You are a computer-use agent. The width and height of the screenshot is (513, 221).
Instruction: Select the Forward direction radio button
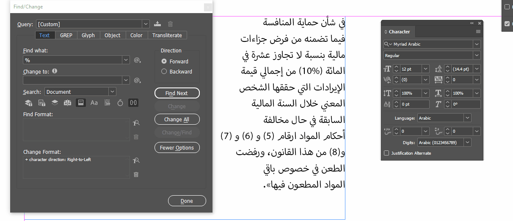[x=164, y=61]
